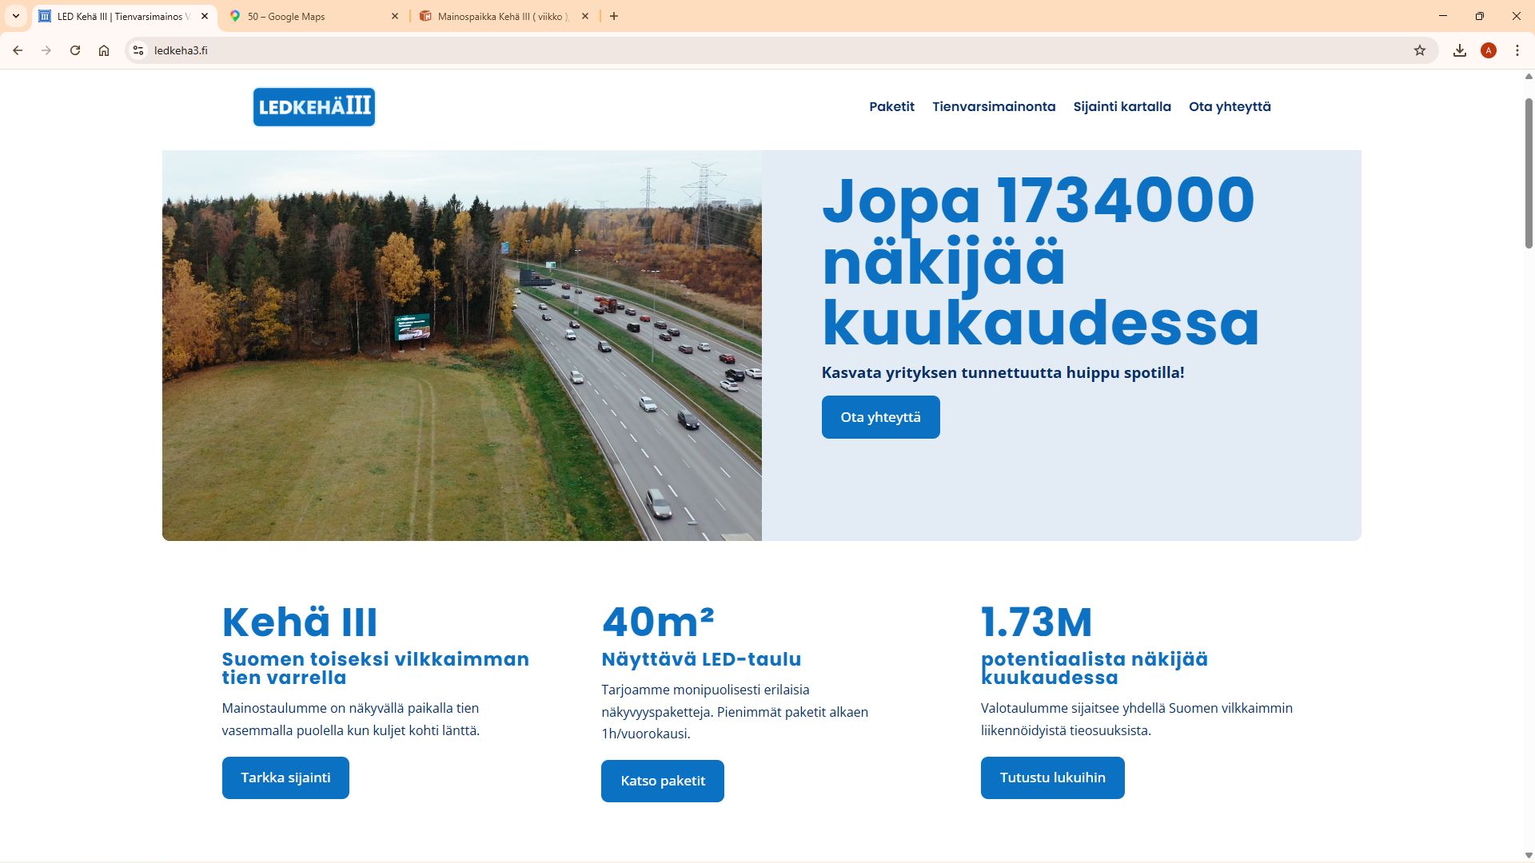Click the hero Ota yhteyttä button
The image size is (1535, 863).
(880, 417)
